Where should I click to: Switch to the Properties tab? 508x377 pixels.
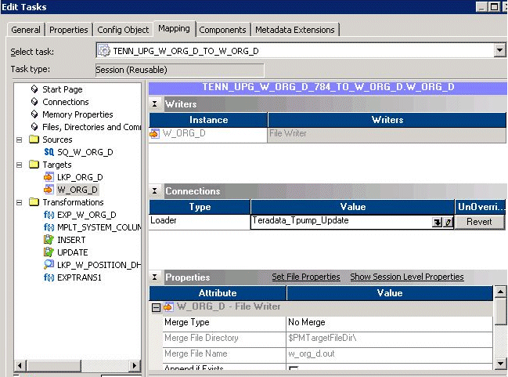69,30
